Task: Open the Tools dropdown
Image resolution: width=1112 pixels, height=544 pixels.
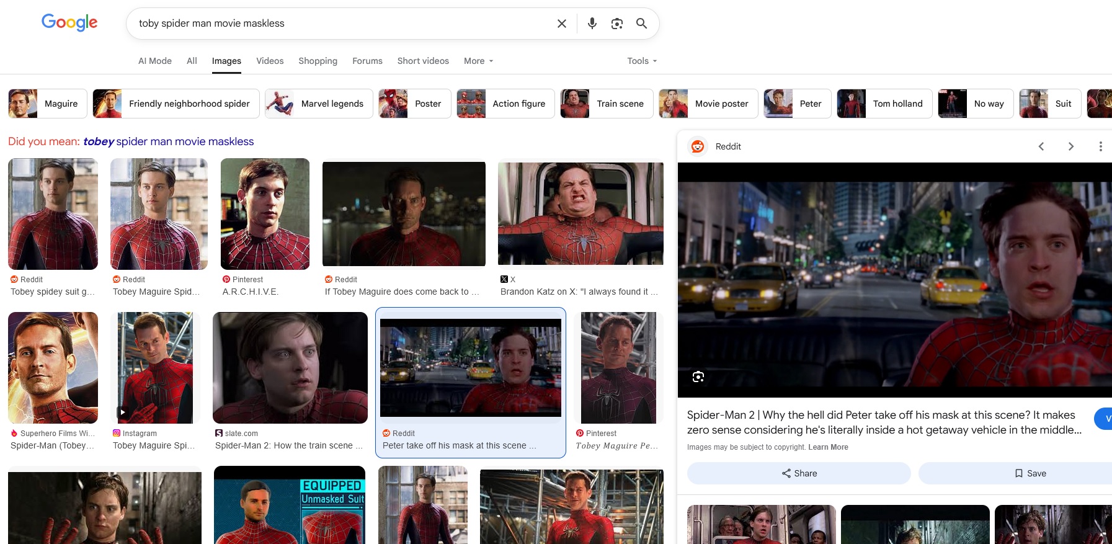Action: (642, 61)
